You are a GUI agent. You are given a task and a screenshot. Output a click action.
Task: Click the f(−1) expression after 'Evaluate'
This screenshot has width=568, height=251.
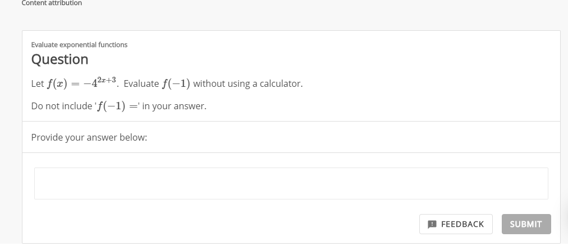coord(176,83)
